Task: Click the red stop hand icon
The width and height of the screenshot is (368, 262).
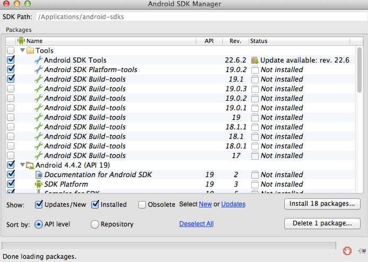Action: pos(347,250)
